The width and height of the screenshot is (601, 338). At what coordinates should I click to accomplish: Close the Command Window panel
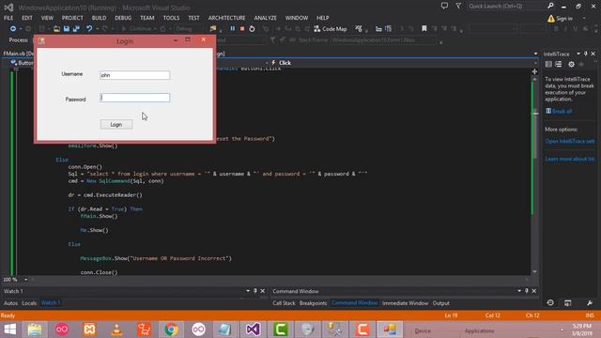coord(534,291)
